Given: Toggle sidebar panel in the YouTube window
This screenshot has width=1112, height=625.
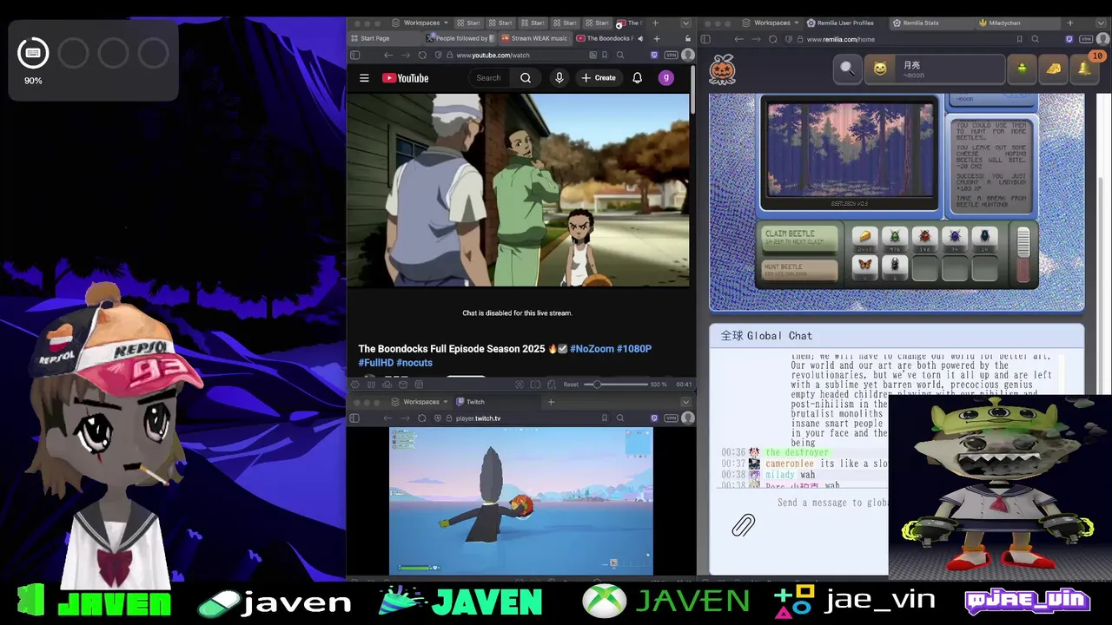Looking at the screenshot, I should pyautogui.click(x=354, y=55).
